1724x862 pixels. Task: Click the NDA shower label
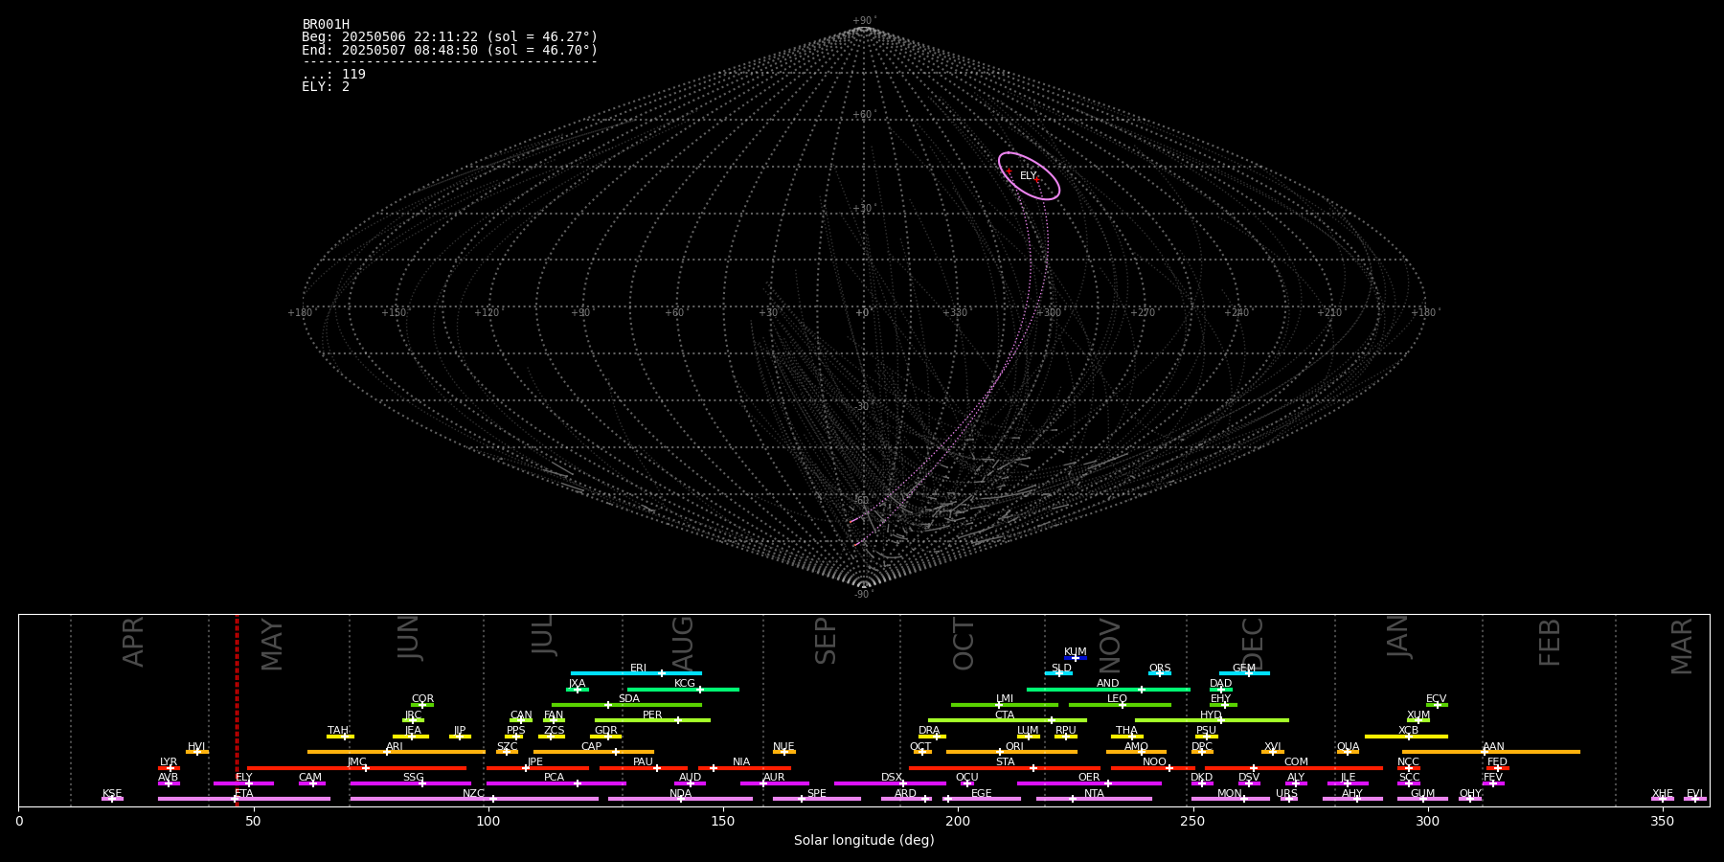[x=680, y=793]
